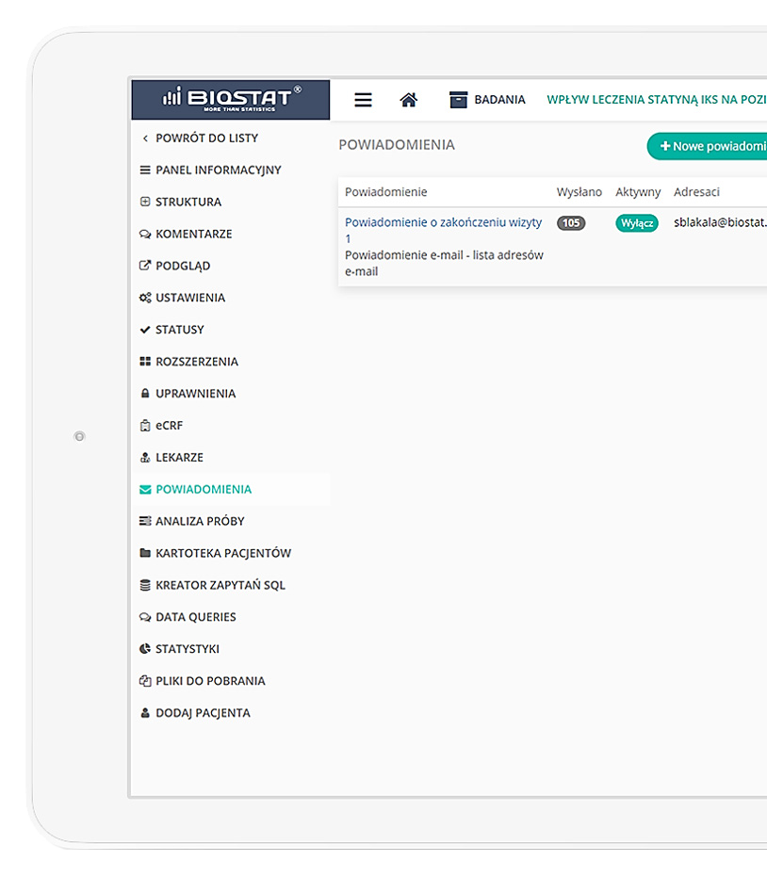
Task: Click the Komentarze speech bubble icon
Action: 144,233
